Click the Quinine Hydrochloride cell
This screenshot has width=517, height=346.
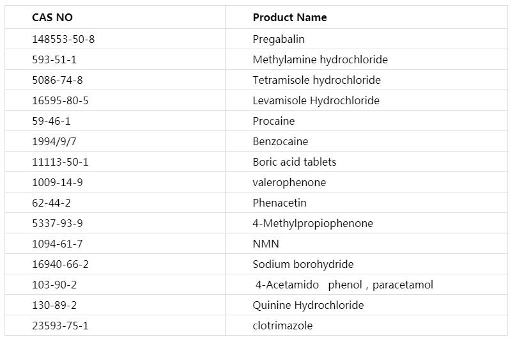[x=308, y=305]
